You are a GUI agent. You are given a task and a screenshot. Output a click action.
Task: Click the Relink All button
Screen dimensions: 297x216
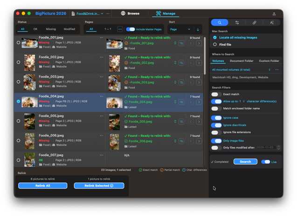(42, 185)
